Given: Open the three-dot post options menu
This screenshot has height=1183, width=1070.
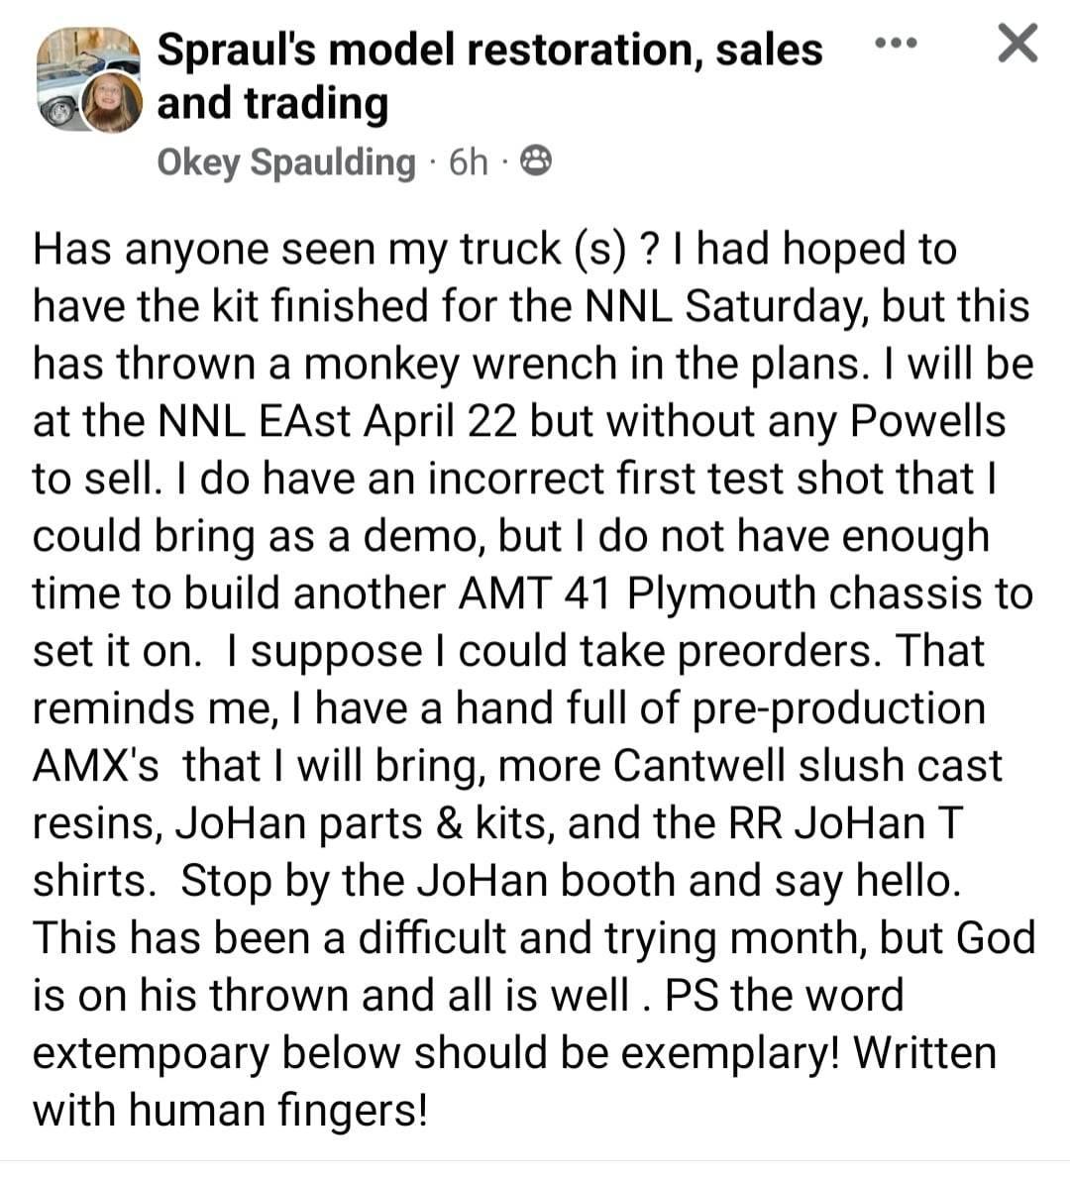Looking at the screenshot, I should (896, 43).
